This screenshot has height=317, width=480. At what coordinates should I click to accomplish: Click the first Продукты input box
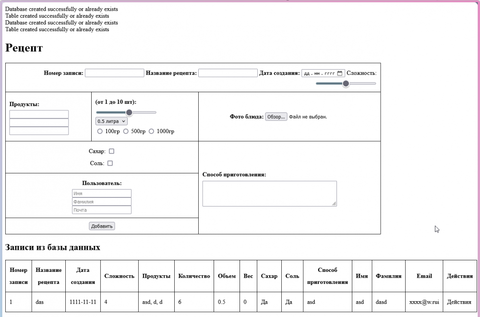click(x=39, y=114)
